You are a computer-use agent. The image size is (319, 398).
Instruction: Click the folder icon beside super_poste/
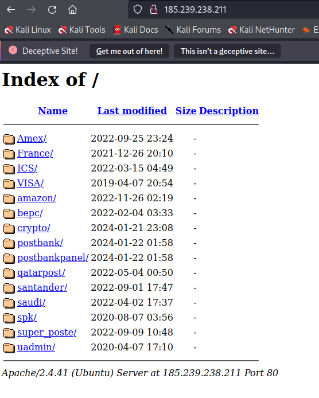[x=9, y=333]
